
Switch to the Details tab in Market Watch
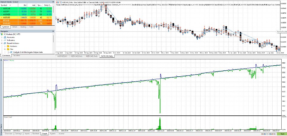pos(15,27)
